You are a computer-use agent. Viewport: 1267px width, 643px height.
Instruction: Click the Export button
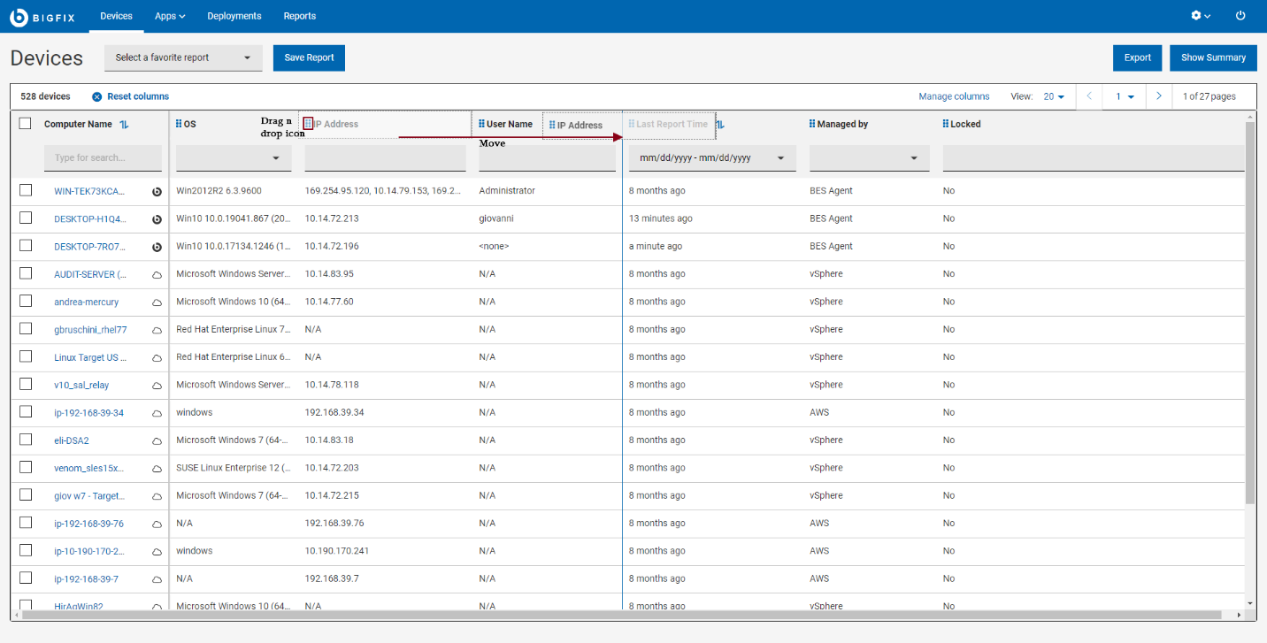[x=1138, y=57]
